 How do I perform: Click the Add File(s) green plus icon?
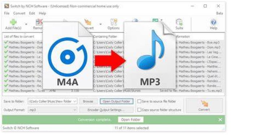13,22
